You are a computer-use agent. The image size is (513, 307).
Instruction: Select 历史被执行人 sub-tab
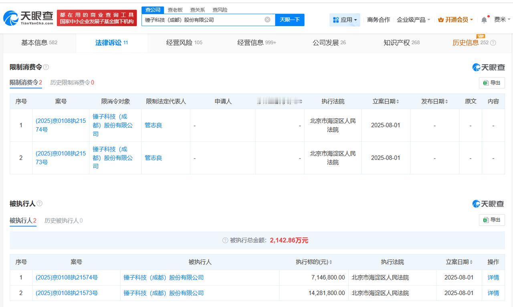coord(64,220)
